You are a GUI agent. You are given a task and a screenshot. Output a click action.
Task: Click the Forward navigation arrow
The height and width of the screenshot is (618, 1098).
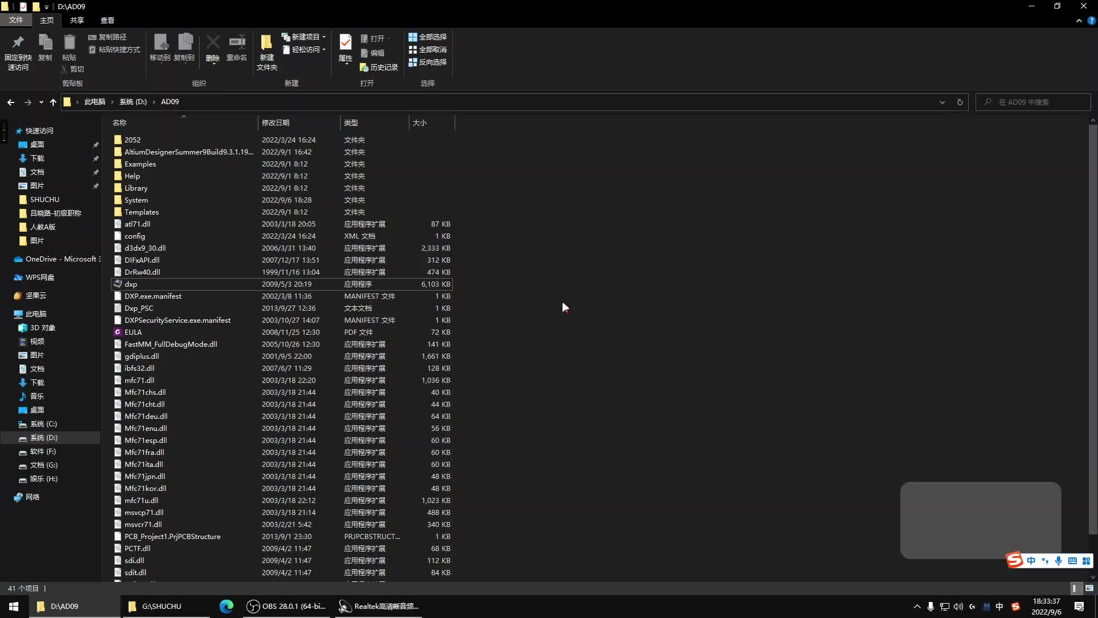[27, 102]
